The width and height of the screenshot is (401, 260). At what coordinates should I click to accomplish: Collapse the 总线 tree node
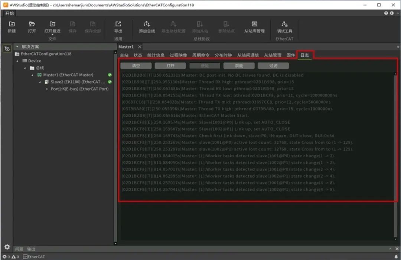[25, 68]
